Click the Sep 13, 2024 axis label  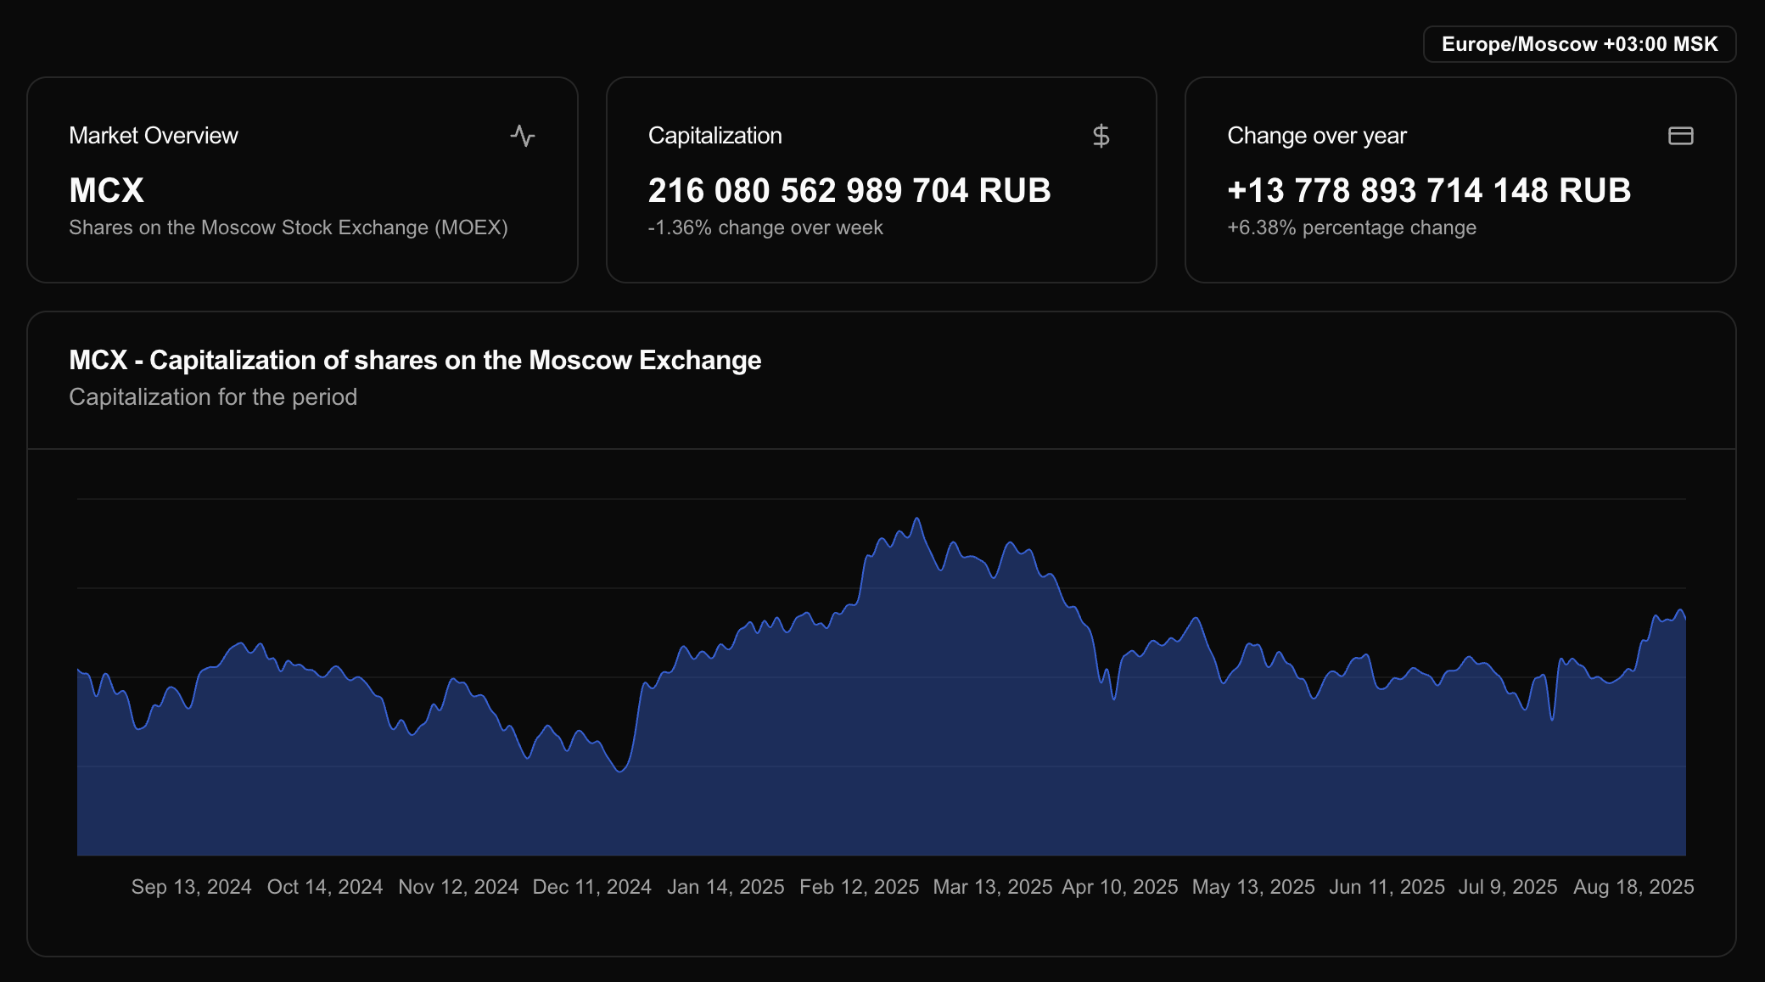point(191,887)
